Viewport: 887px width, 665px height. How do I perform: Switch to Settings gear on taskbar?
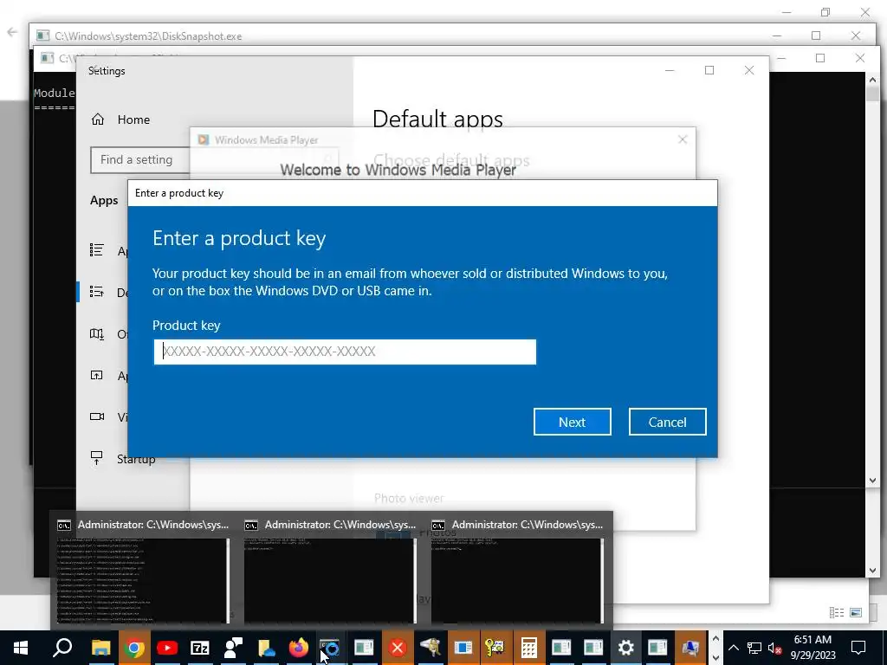pyautogui.click(x=625, y=648)
